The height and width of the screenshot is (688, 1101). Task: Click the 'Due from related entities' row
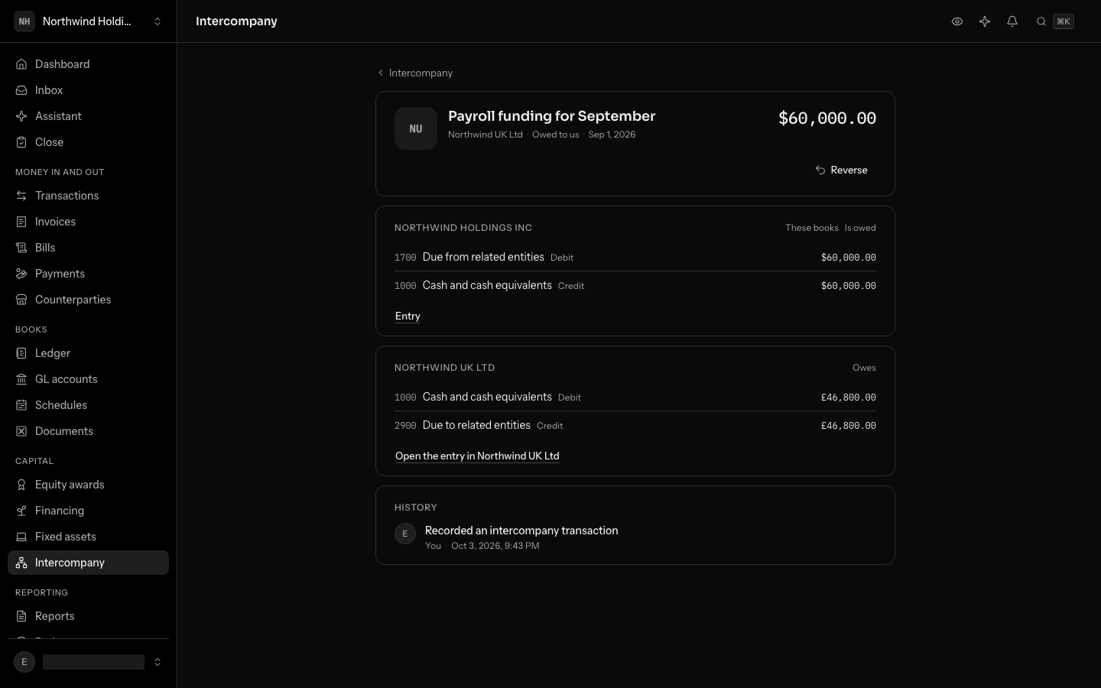point(635,258)
